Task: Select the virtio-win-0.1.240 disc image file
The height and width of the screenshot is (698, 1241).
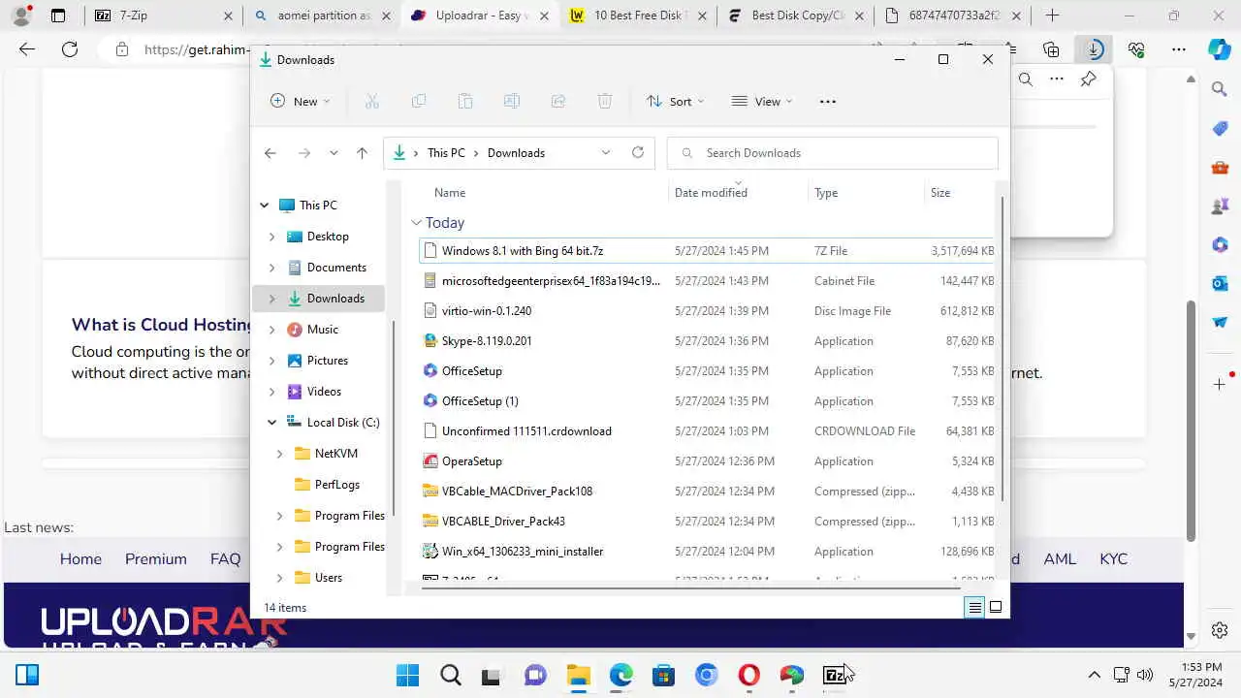Action: [x=708, y=310]
